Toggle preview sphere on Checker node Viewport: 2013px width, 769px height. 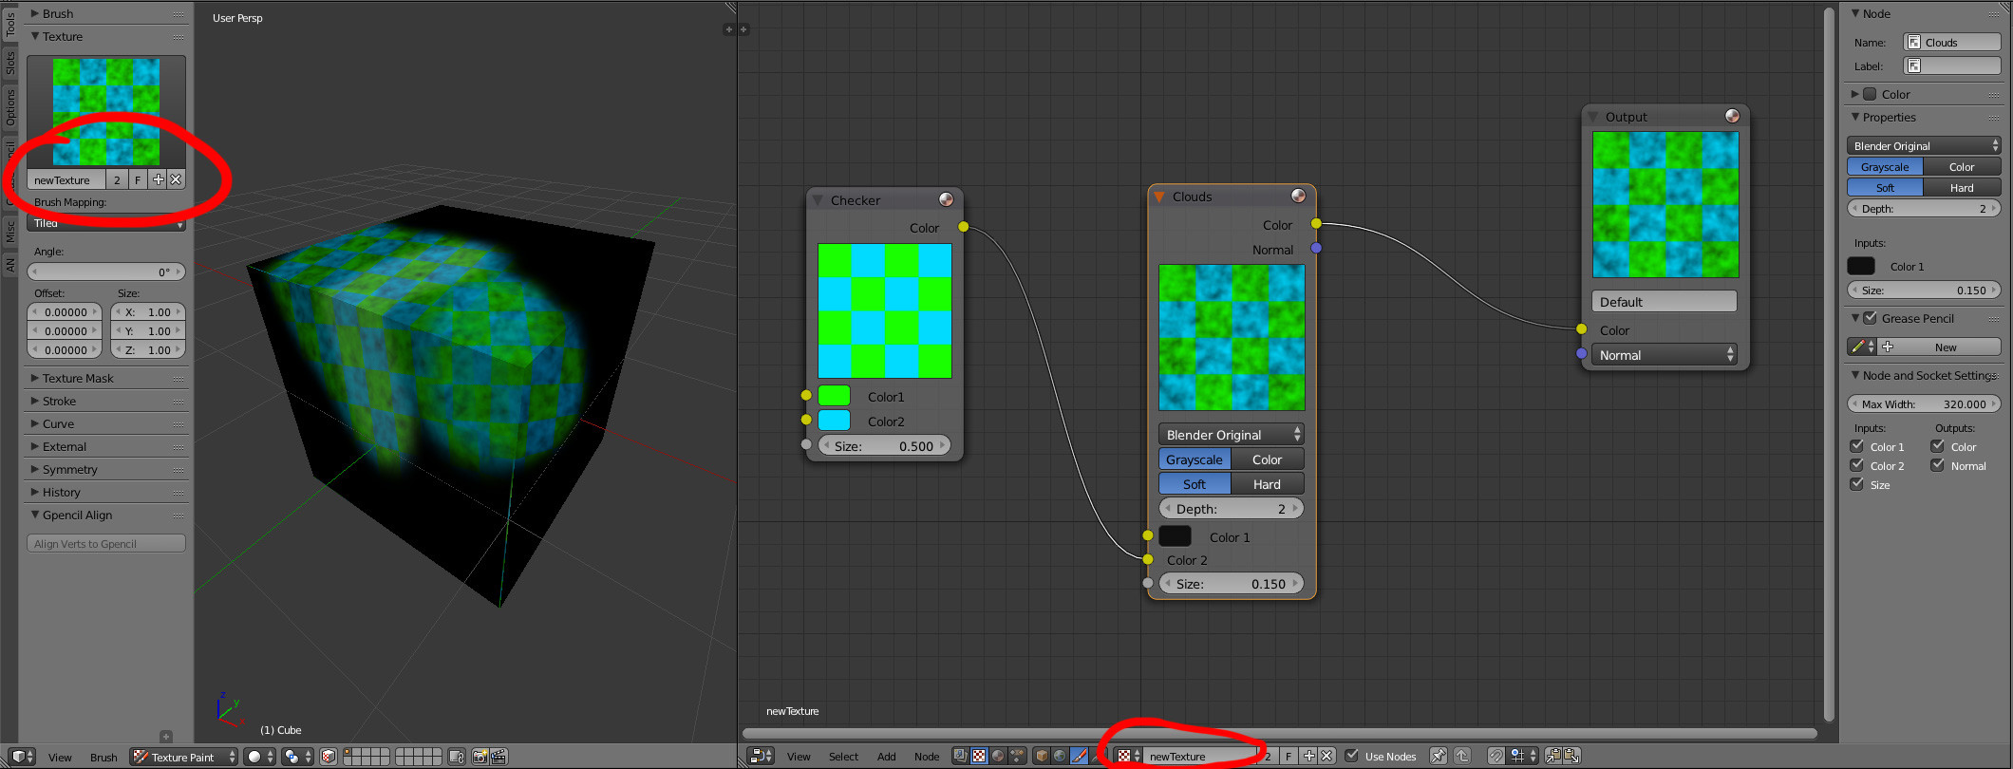946,198
